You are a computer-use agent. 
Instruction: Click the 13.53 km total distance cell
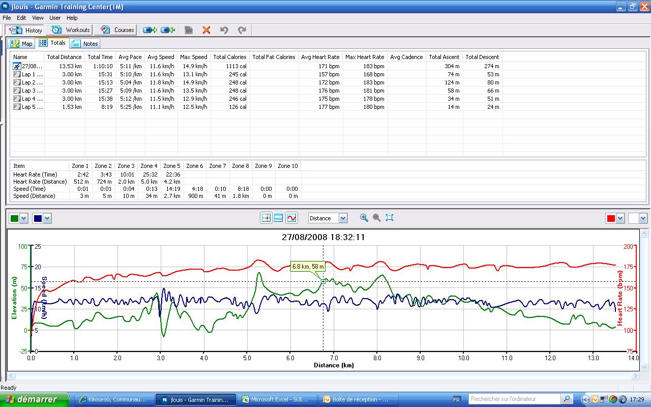[70, 66]
